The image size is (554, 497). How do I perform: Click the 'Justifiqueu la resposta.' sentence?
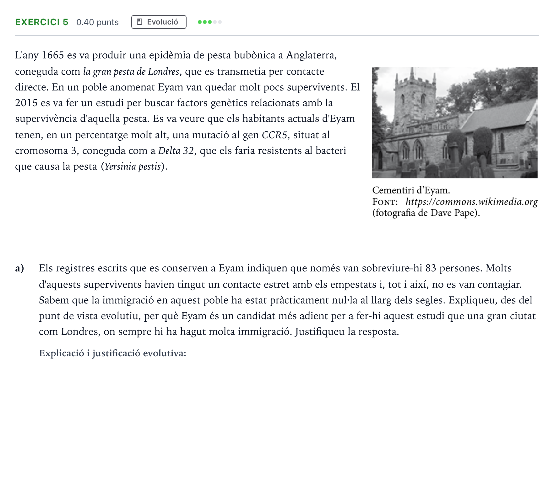(x=347, y=332)
